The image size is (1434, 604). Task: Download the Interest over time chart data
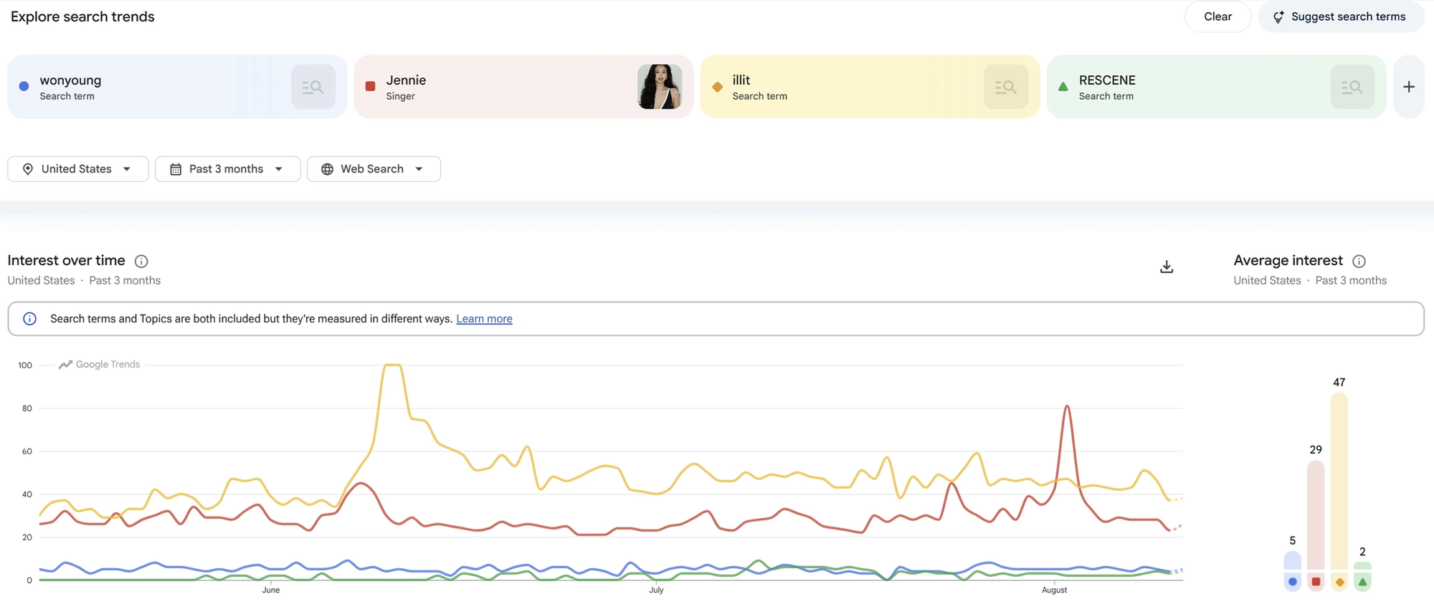pos(1167,267)
